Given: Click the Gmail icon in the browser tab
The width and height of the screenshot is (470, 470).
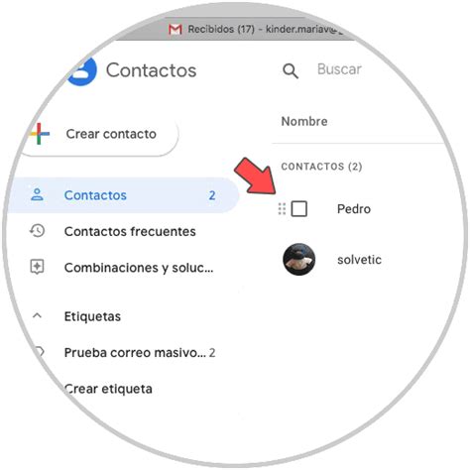Looking at the screenshot, I should 176,30.
